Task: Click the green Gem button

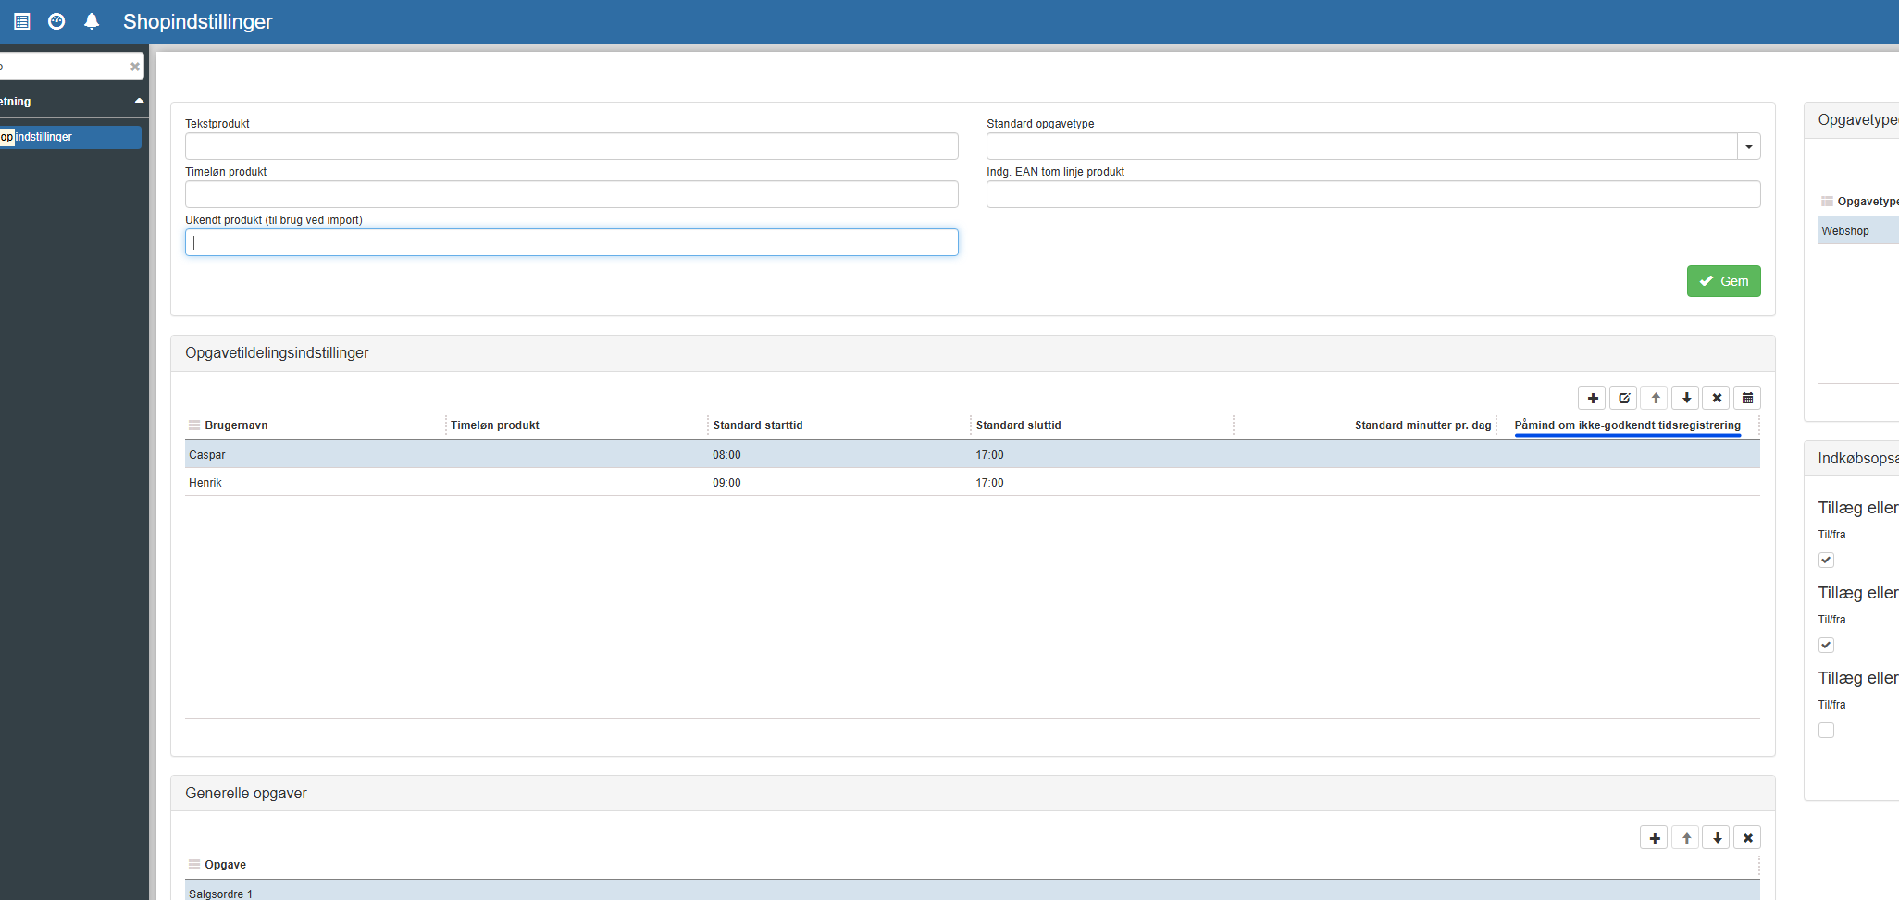Action: 1723,281
